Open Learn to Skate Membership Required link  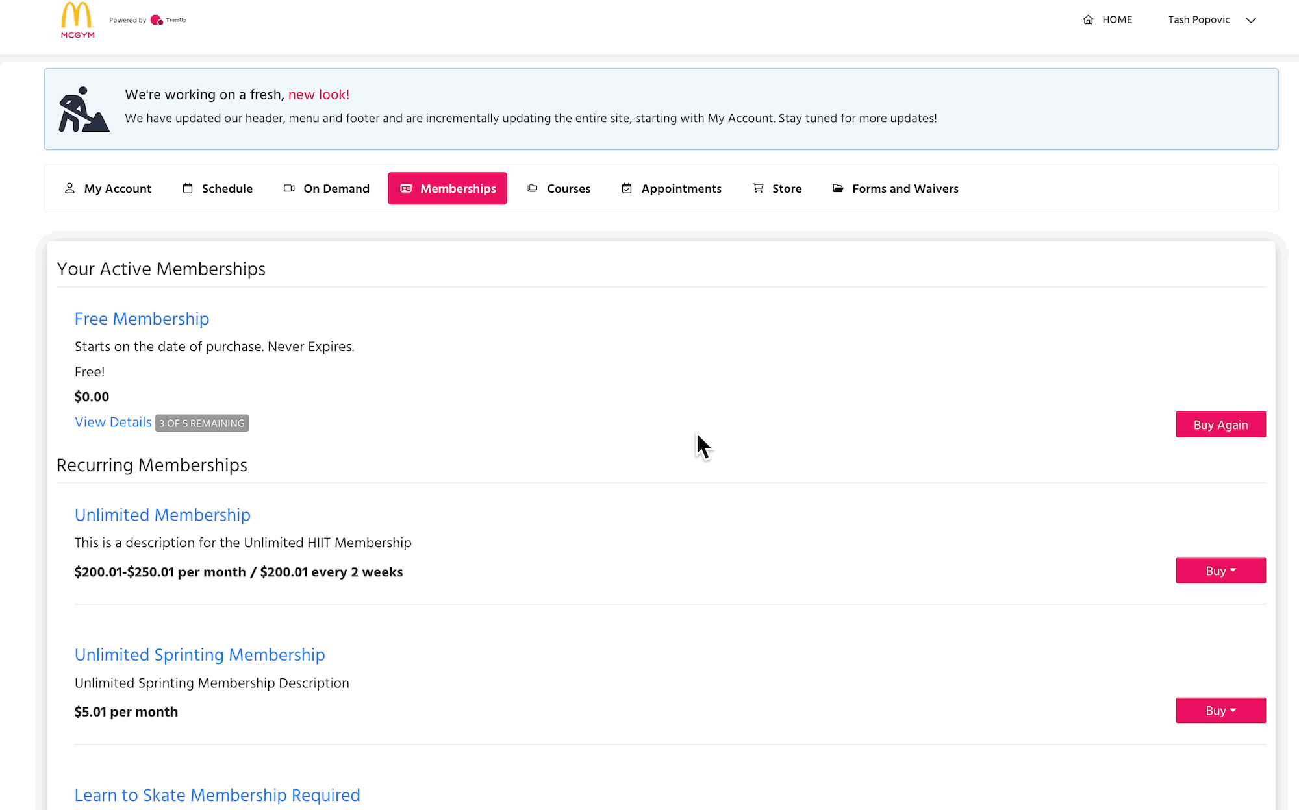pos(217,795)
